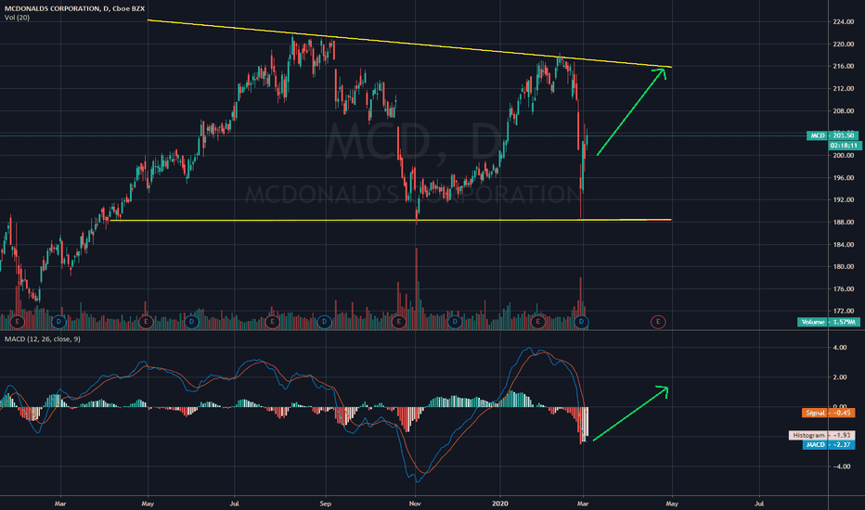Click the 224.00 price axis label
The image size is (865, 510).
click(843, 22)
